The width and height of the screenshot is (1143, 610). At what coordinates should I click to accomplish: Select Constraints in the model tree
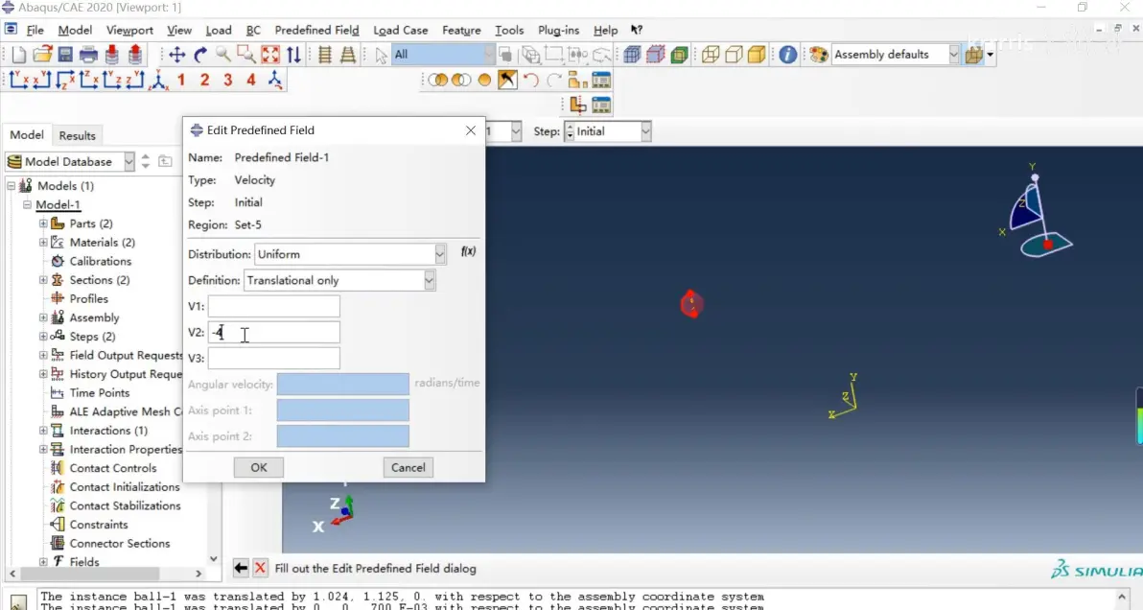coord(99,525)
